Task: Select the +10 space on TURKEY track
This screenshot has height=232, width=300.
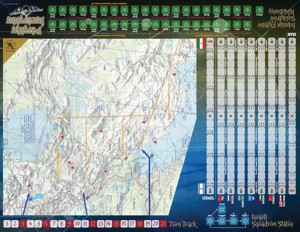Action: [271, 191]
